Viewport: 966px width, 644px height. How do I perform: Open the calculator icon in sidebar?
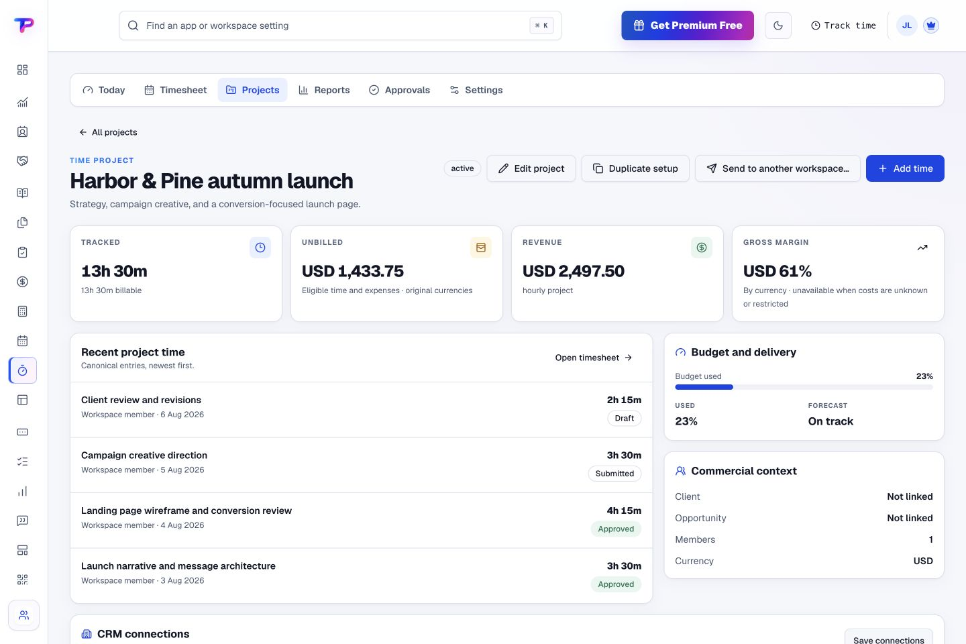coord(22,311)
